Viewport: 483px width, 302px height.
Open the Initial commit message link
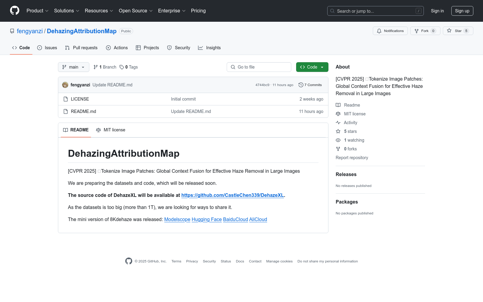[x=183, y=99]
